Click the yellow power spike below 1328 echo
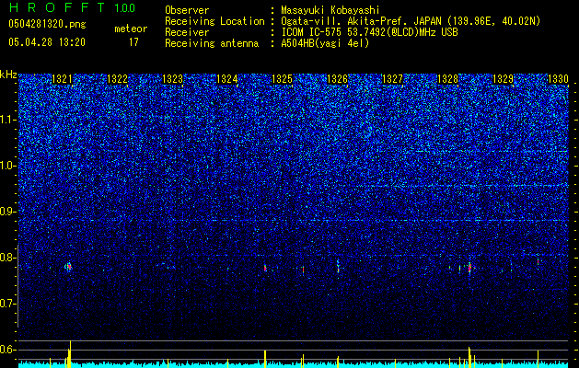The image size is (579, 368). tap(469, 357)
